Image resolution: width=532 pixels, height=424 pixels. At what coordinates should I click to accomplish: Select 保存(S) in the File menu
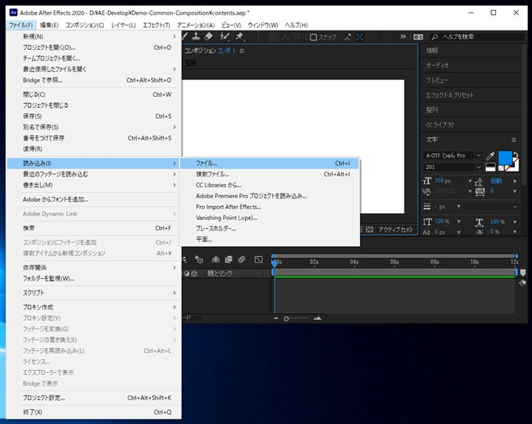click(93, 116)
